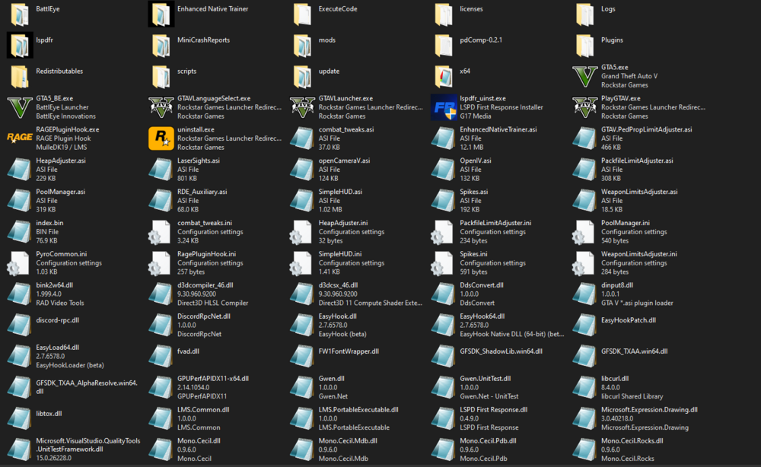This screenshot has width=761, height=467.
Task: Select the PoolManager.asi file name
Action: (61, 192)
